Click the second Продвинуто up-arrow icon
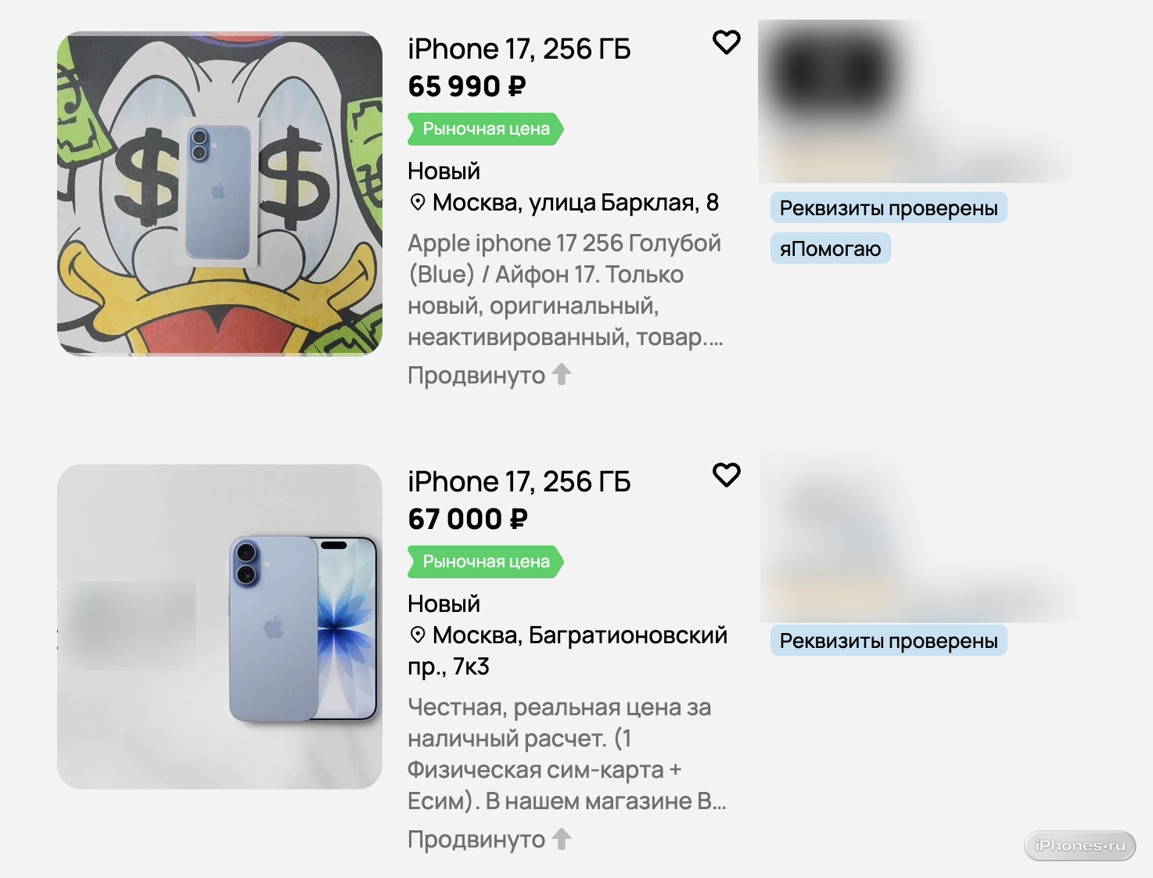The height and width of the screenshot is (878, 1153). click(x=562, y=839)
